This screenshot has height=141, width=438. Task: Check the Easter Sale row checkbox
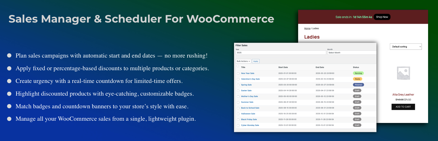pos(238,91)
